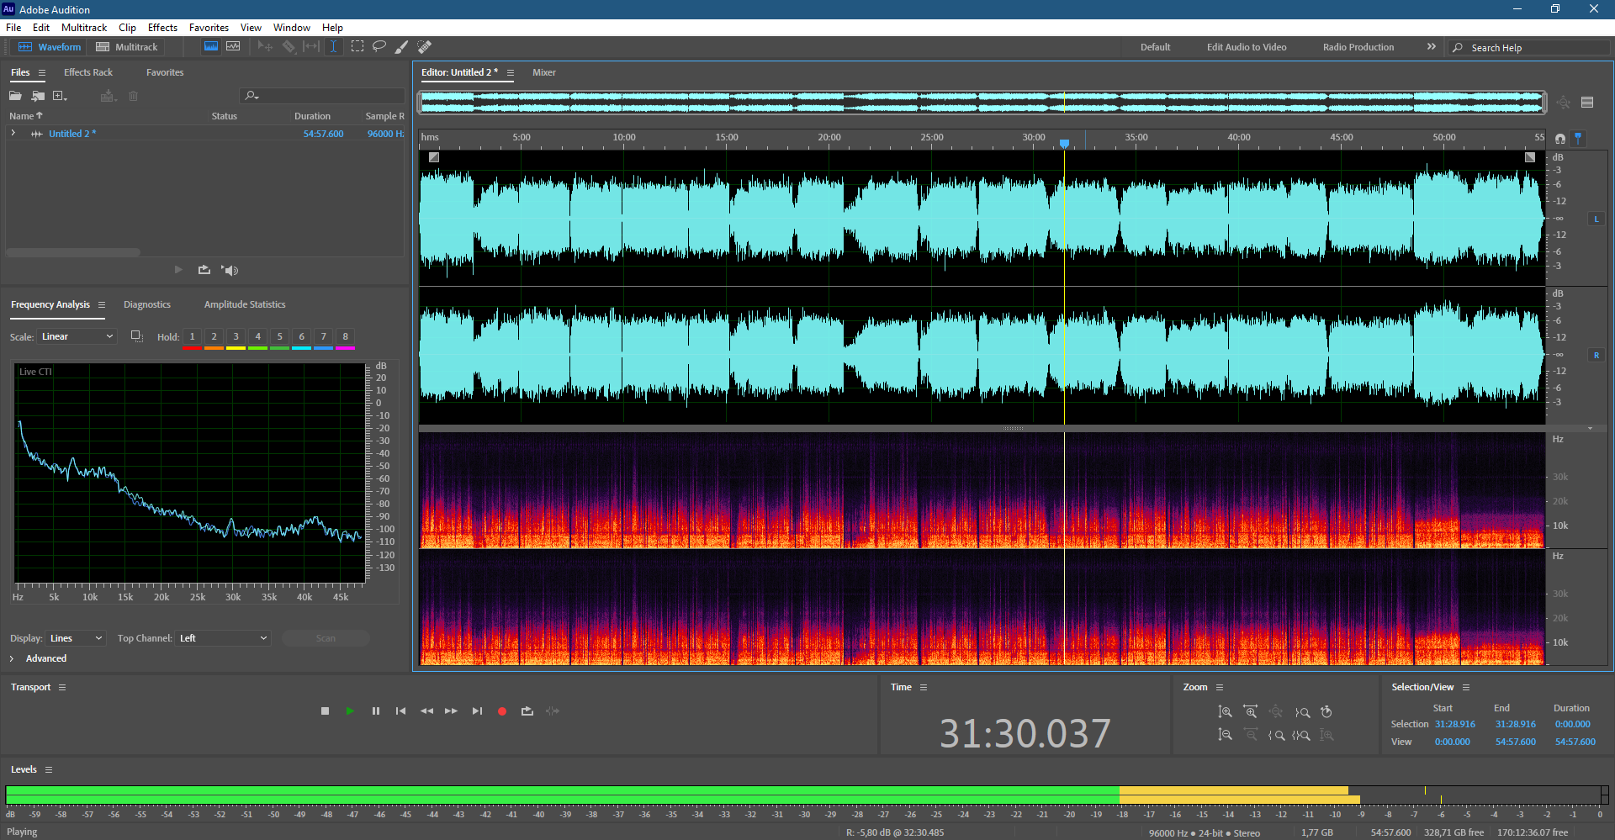Switch to the Amplitude Statistics tab

[x=245, y=304]
